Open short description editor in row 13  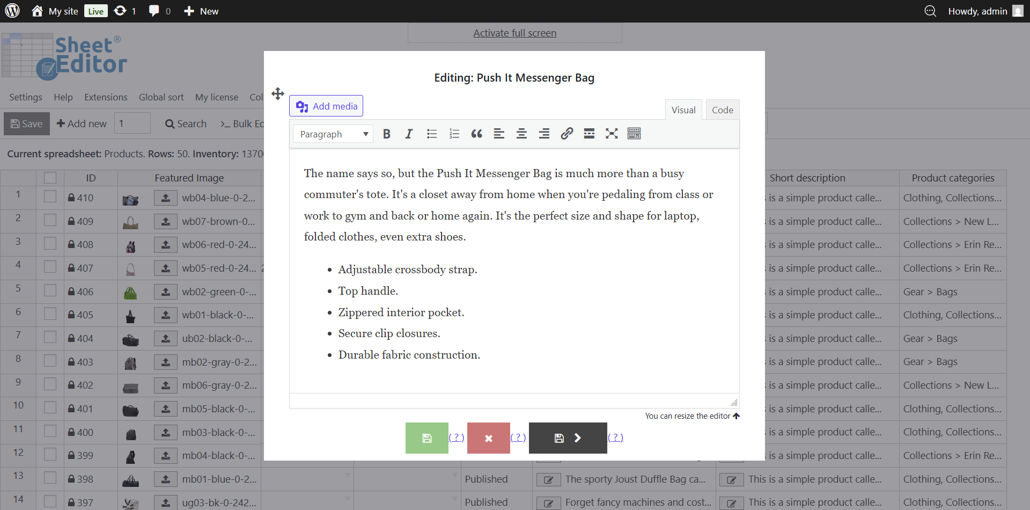[731, 479]
